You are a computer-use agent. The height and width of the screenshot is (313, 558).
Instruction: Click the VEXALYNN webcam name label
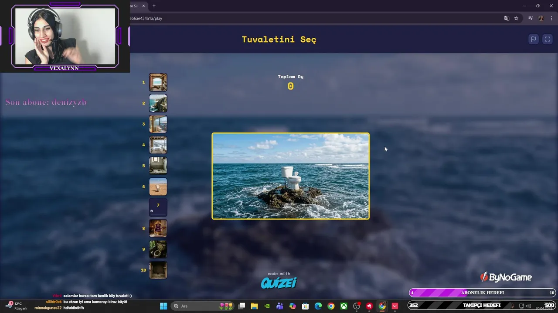[64, 68]
